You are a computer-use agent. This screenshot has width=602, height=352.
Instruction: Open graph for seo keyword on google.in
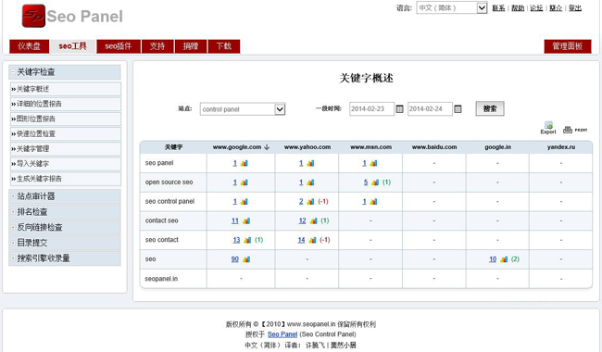pyautogui.click(x=504, y=259)
